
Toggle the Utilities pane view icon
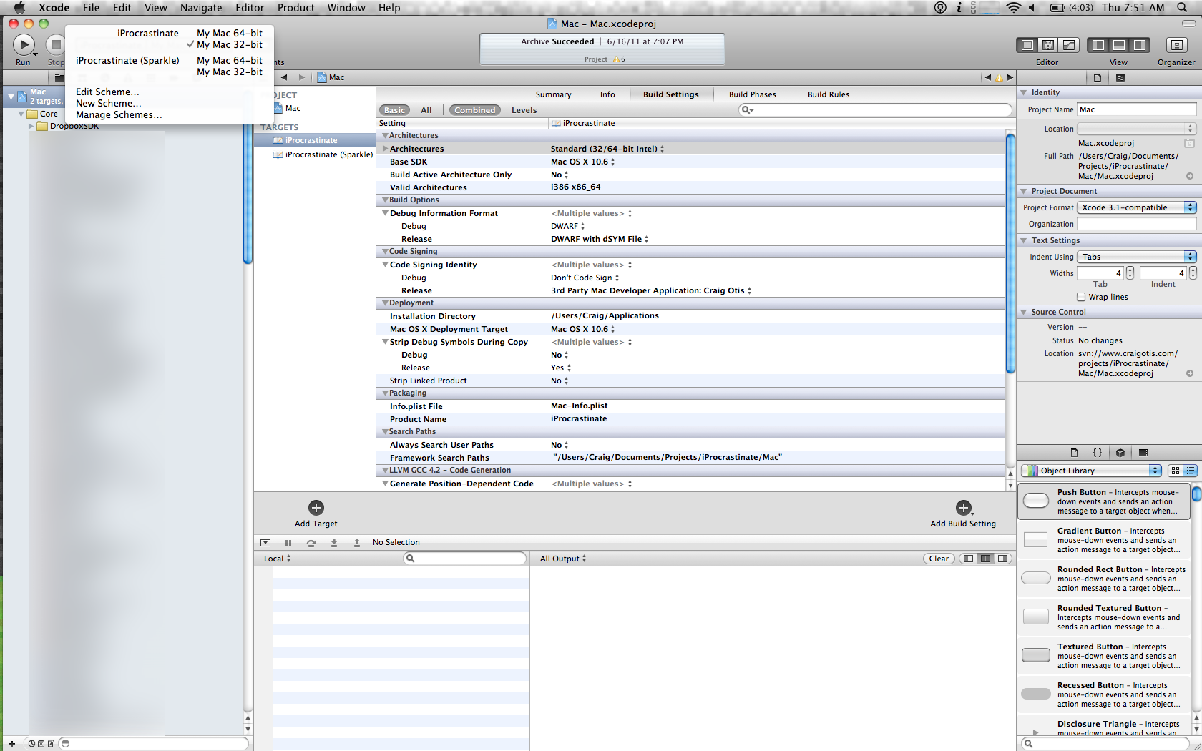[x=1140, y=45]
